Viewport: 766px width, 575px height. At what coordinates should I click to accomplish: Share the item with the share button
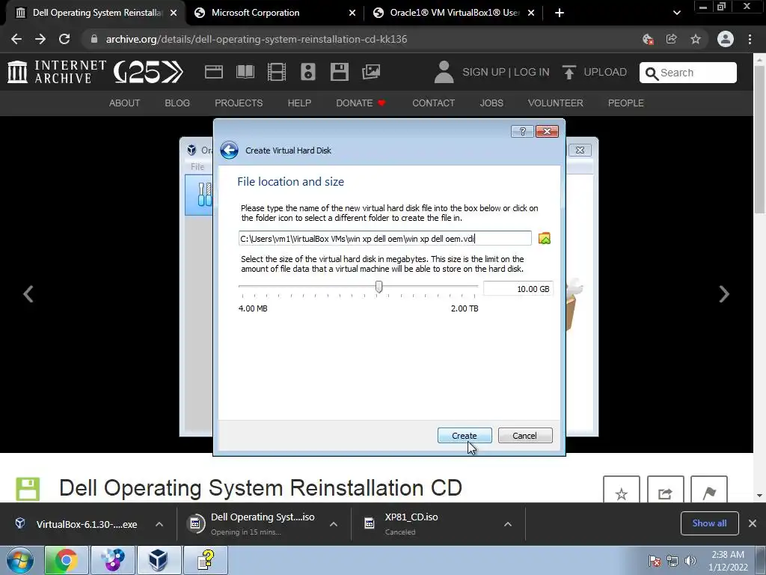click(x=665, y=490)
